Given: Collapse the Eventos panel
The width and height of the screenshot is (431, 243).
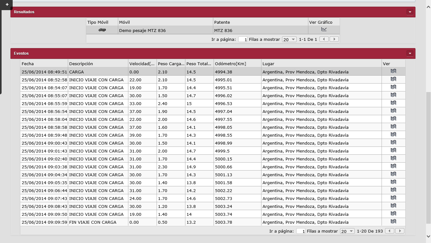Looking at the screenshot, I should pos(410,53).
